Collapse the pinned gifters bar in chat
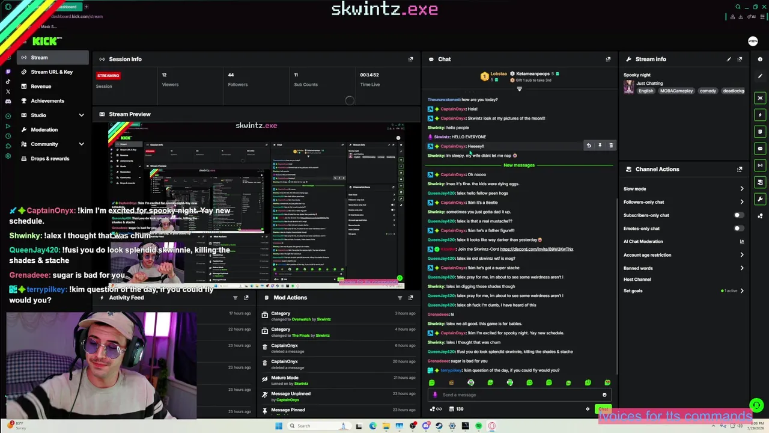The width and height of the screenshot is (769, 433). tap(519, 89)
